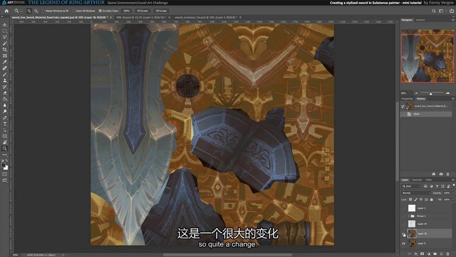Enable Zoom All Windows checkbox
Image resolution: width=456 pixels, height=257 pixels.
coord(73,11)
